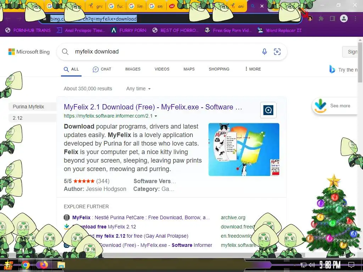Open Chrome extensions puzzle icon
Image resolution: width=363 pixels, height=272 pixels.
pos(321,18)
